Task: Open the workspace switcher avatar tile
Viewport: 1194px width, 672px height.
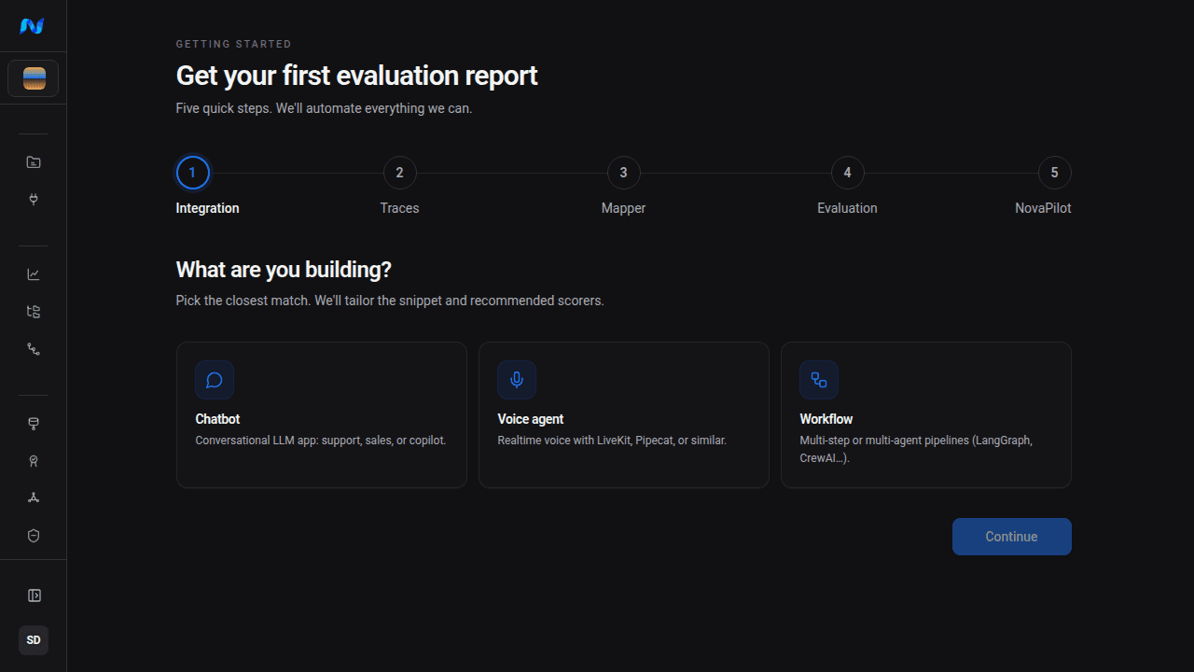Action: [x=34, y=78]
